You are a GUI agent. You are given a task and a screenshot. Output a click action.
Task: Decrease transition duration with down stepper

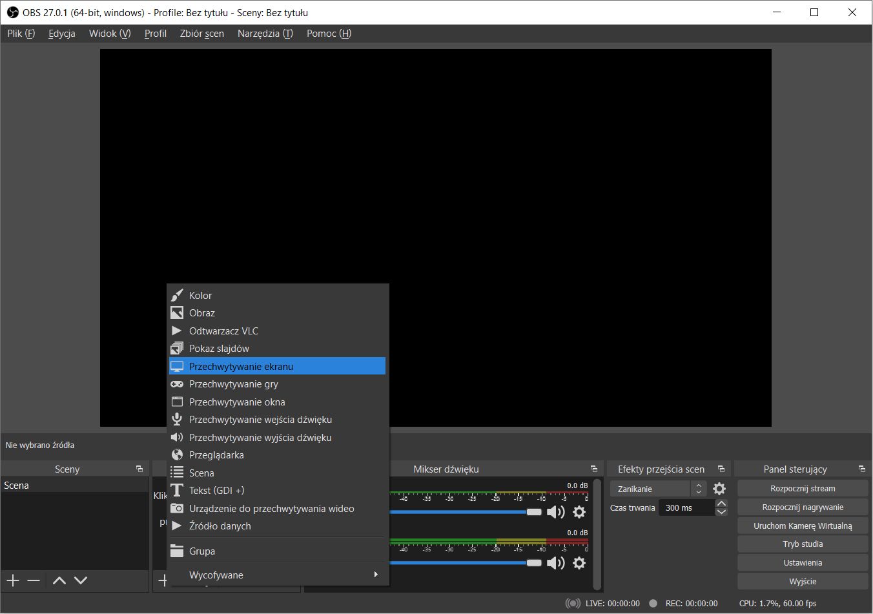[x=721, y=512]
